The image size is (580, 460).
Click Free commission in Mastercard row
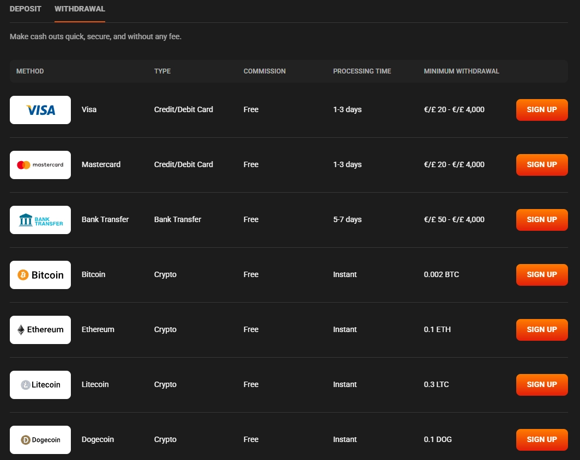tap(251, 165)
